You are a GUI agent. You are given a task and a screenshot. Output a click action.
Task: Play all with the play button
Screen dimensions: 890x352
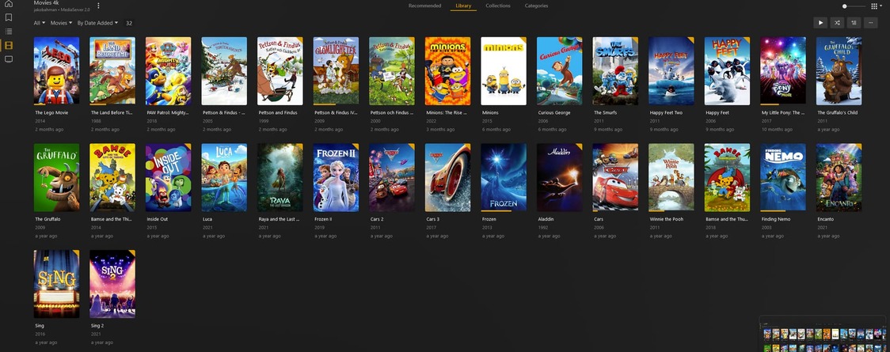[820, 23]
